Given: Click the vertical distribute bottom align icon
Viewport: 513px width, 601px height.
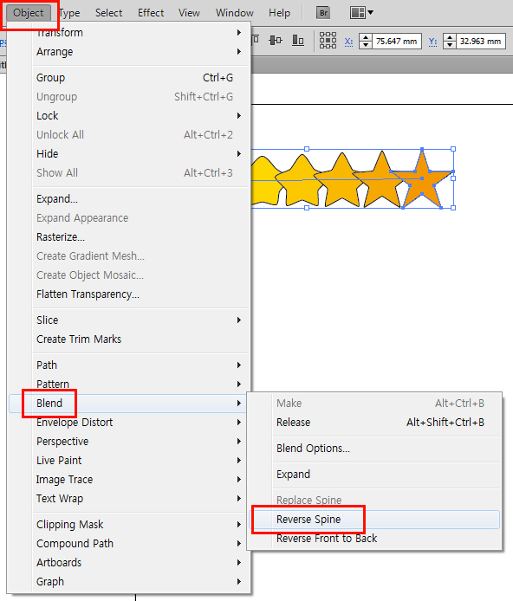Looking at the screenshot, I should [x=298, y=40].
